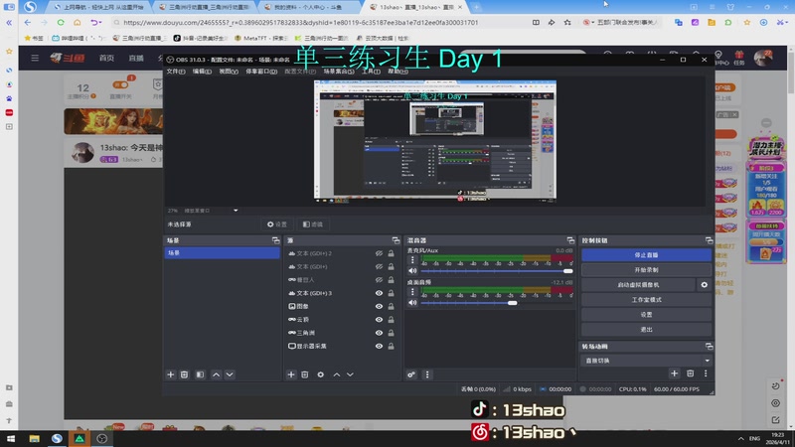
Task: Add a new source with plus icon
Action: point(291,374)
